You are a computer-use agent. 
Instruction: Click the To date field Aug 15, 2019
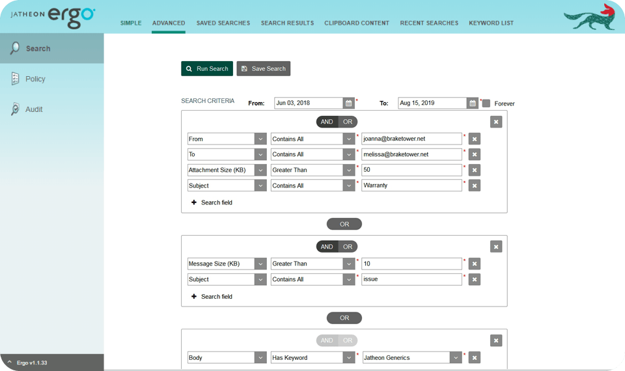[x=432, y=103]
